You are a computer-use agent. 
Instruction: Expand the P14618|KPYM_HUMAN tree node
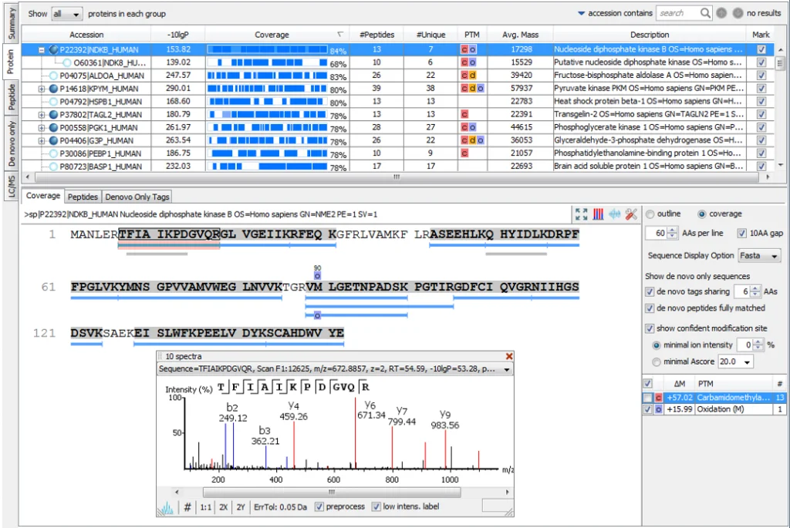[42, 89]
